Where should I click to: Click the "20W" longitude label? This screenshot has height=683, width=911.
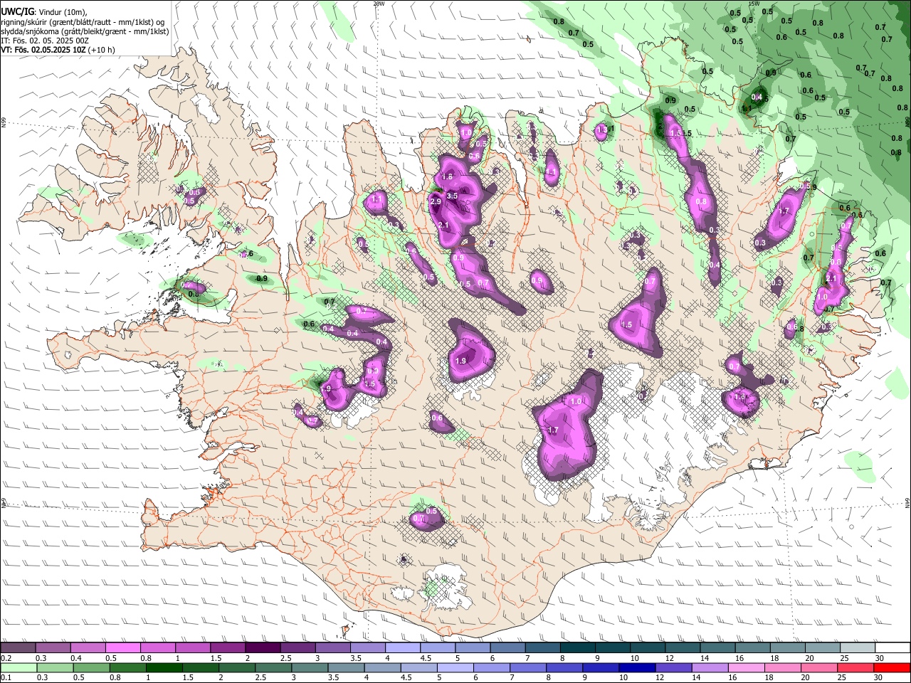click(x=379, y=4)
